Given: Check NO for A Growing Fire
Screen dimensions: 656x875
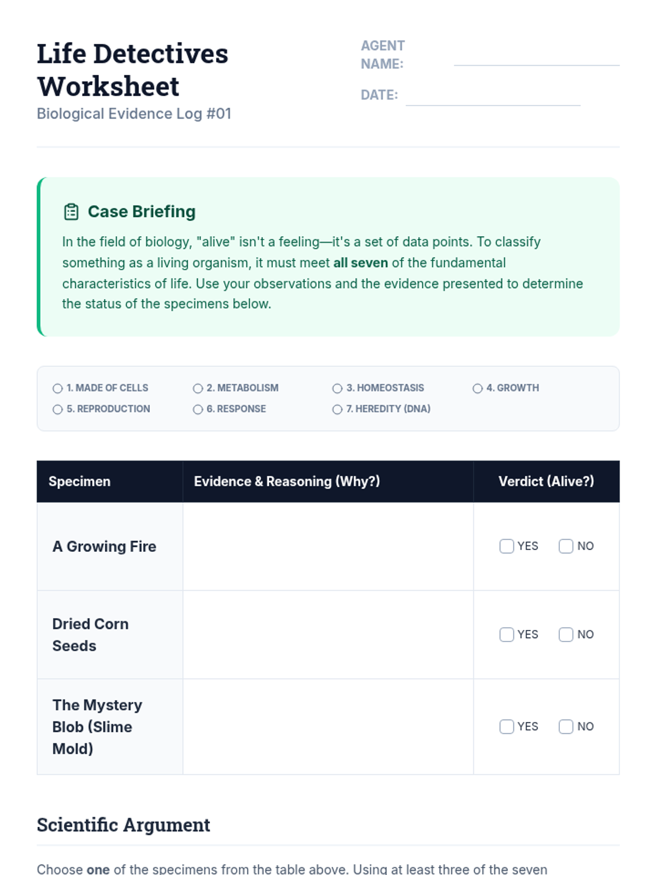Looking at the screenshot, I should (566, 546).
